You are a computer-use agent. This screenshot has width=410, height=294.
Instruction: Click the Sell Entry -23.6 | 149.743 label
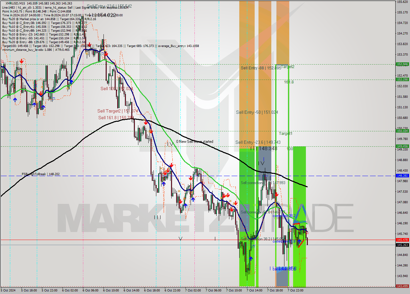coord(258,142)
